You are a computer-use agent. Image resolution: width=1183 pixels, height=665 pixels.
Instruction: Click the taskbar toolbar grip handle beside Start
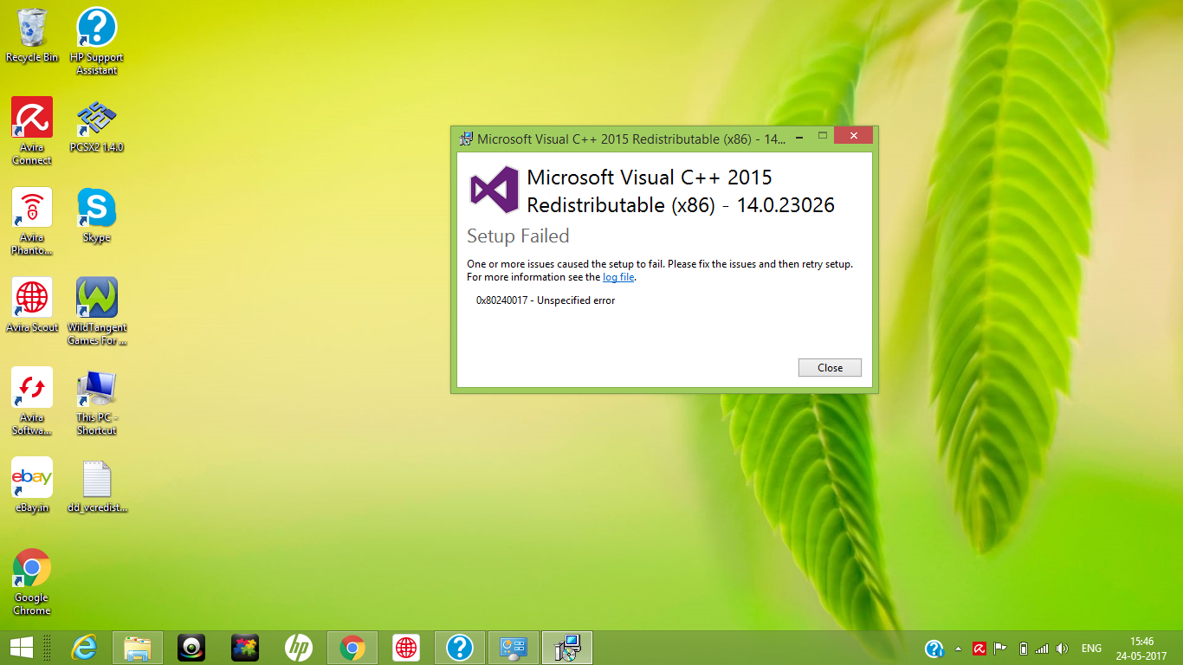tap(47, 648)
